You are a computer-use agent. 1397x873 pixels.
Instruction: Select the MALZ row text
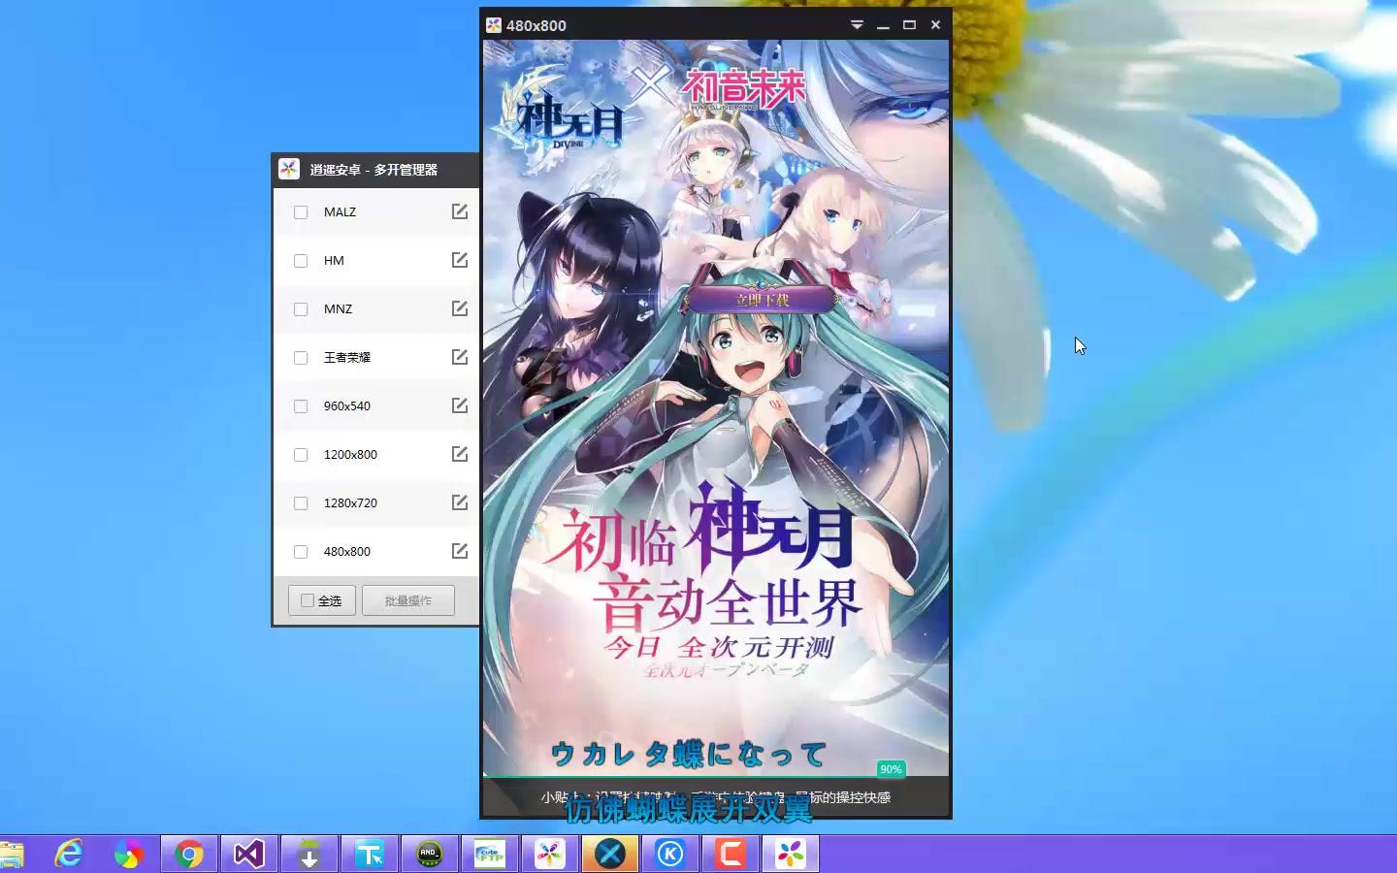tap(340, 211)
